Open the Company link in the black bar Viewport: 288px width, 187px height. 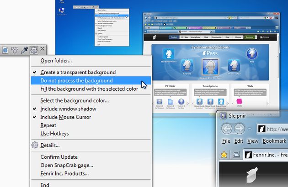click(265, 37)
